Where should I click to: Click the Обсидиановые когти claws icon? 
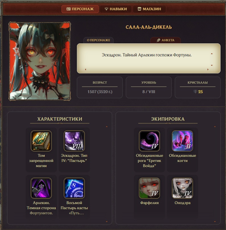(x=182, y=141)
